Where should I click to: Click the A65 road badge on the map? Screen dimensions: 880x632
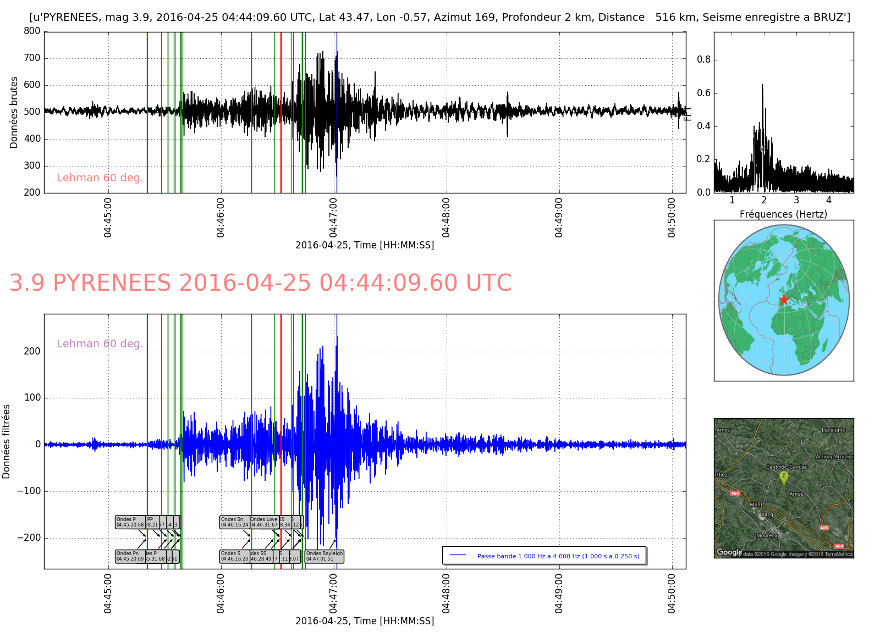pos(824,528)
